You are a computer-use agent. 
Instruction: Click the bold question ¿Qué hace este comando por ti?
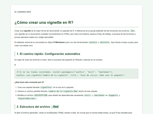coord(29,82)
